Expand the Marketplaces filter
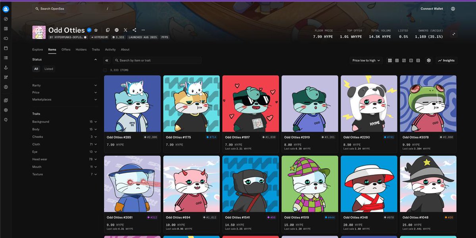 [65, 100]
